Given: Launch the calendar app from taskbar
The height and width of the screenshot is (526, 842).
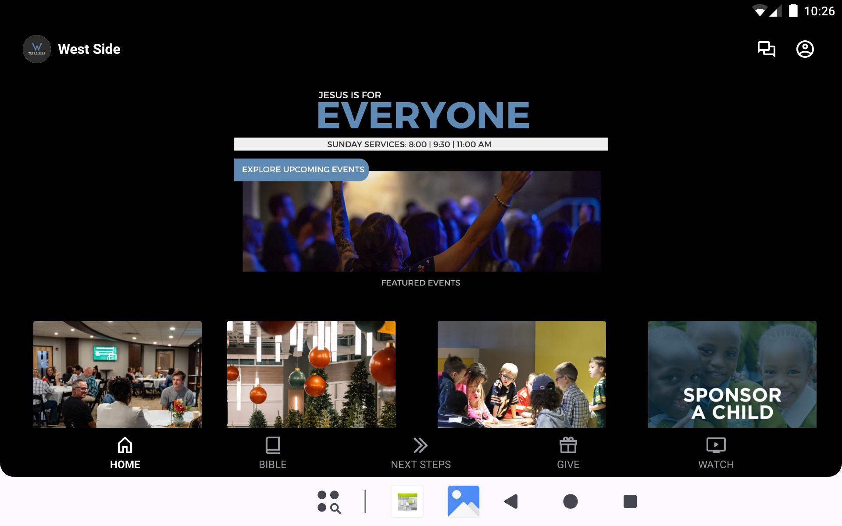Looking at the screenshot, I should pos(407,501).
